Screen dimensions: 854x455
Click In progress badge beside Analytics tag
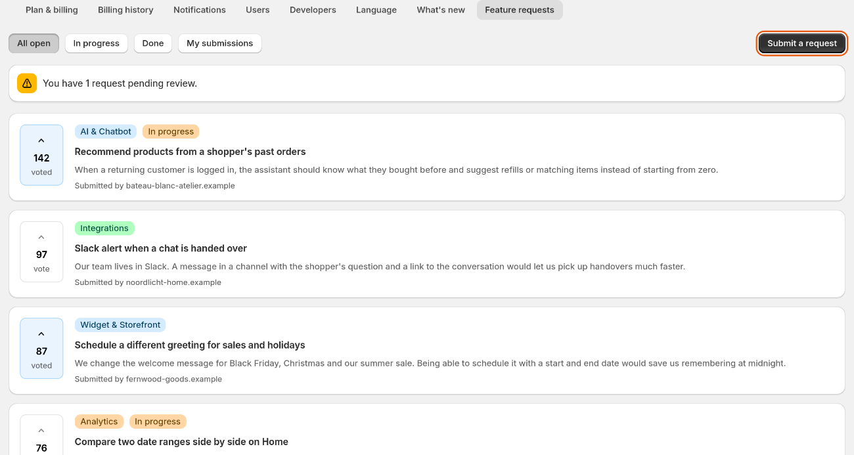point(158,422)
